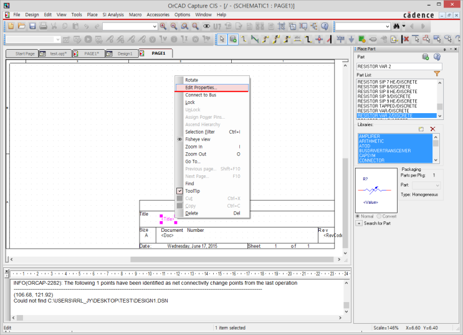Expand the Search for Part section
This screenshot has width=463, height=335.
point(359,223)
